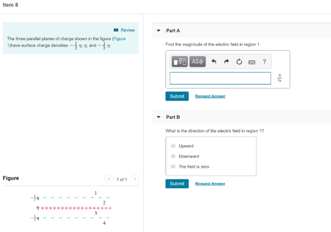This screenshot has height=232, width=331.
Task: Choose The field is zero option
Action: [173, 166]
